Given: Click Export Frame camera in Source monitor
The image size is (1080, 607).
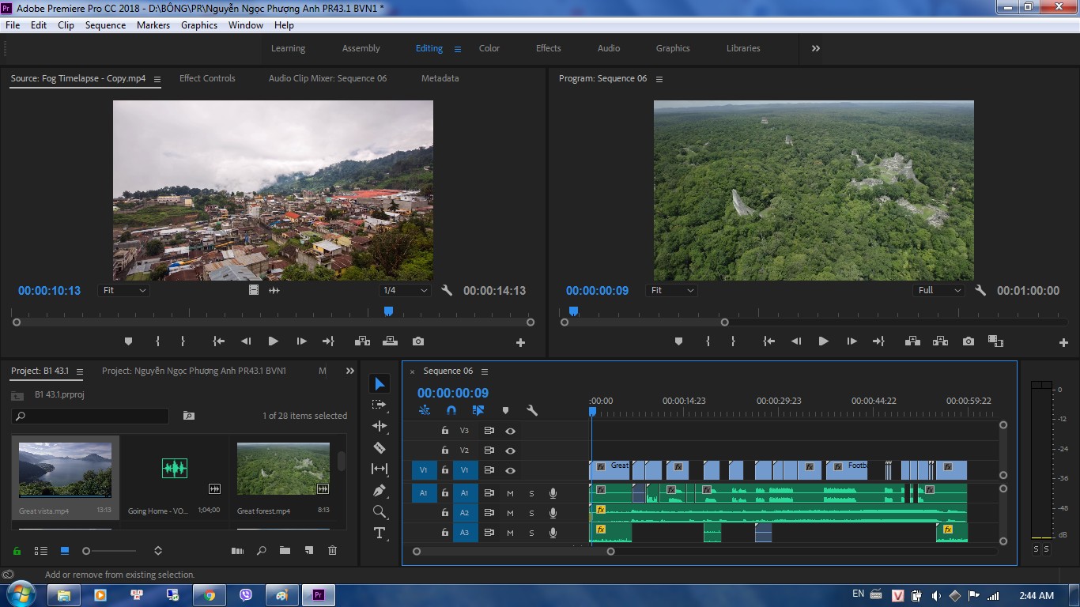Looking at the screenshot, I should pyautogui.click(x=418, y=341).
